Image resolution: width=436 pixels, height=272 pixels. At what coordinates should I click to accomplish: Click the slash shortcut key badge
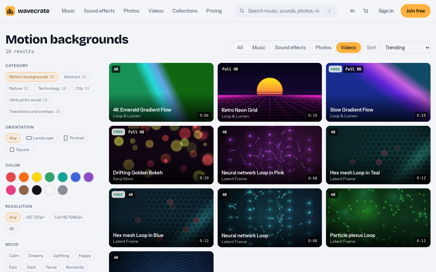click(329, 11)
